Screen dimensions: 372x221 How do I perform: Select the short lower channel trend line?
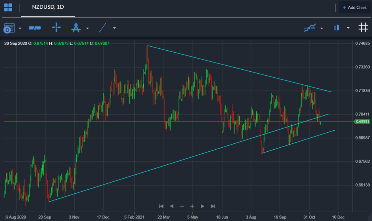coord(298,142)
